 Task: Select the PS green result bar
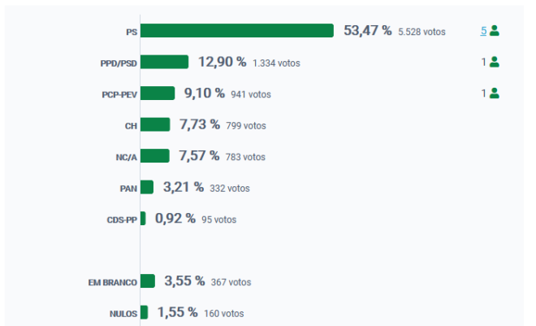[x=237, y=30]
